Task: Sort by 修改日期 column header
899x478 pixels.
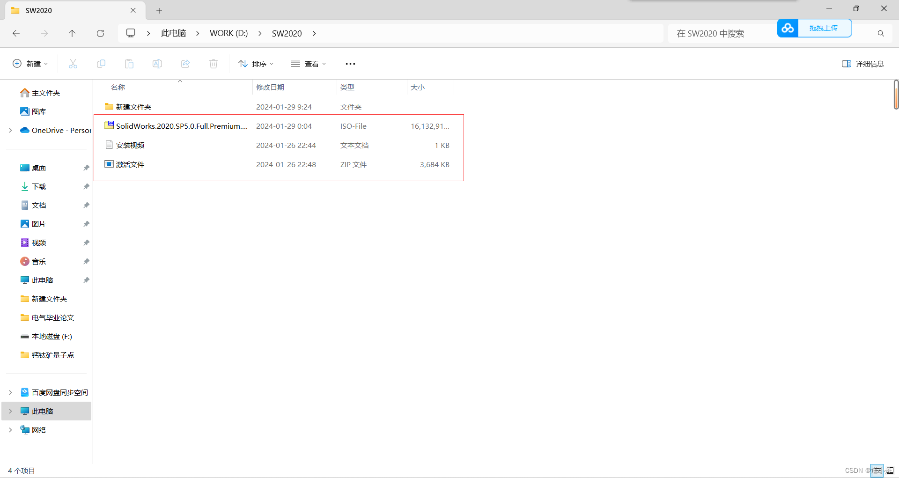Action: (270, 87)
